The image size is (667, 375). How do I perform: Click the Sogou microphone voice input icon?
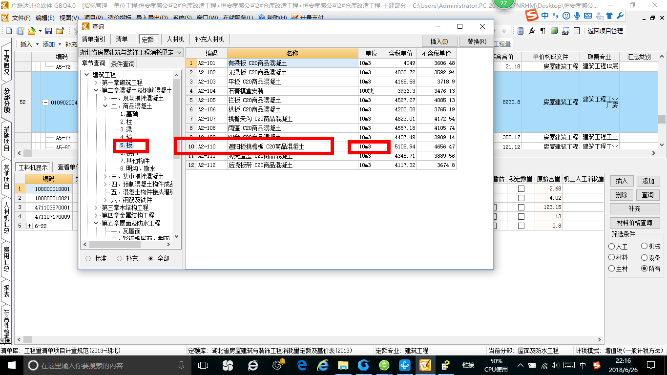point(577,16)
